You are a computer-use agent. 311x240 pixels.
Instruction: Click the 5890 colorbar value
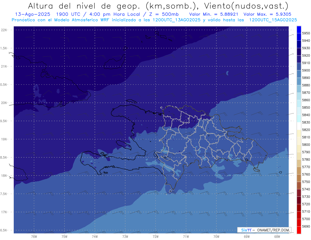306,78
